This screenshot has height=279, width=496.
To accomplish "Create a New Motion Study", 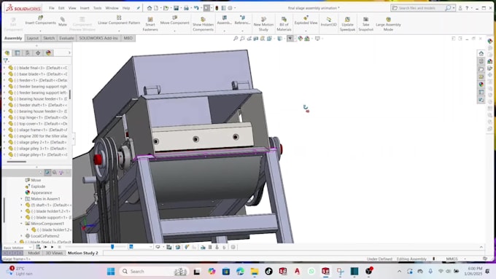I will pos(263,24).
